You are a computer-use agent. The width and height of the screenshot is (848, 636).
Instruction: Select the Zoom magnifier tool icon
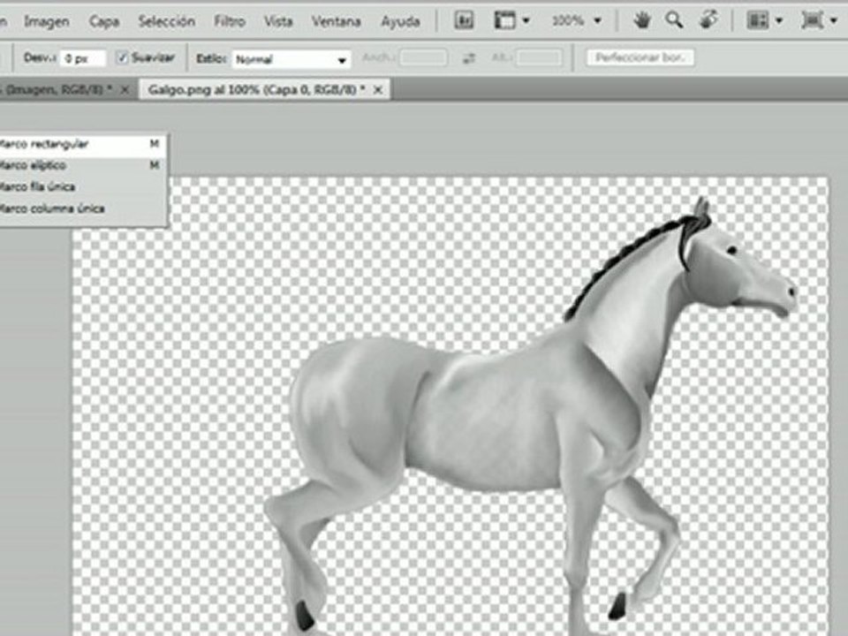point(674,20)
